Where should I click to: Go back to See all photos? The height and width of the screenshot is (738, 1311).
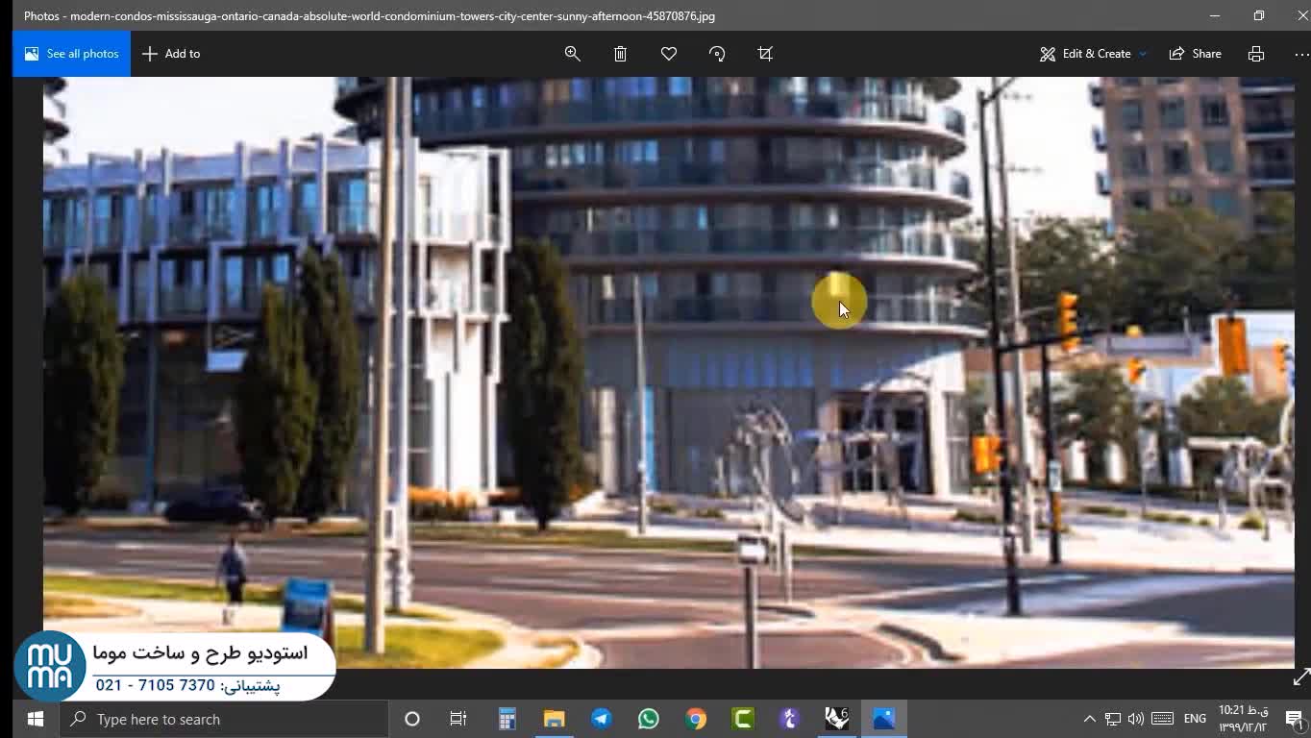[72, 54]
